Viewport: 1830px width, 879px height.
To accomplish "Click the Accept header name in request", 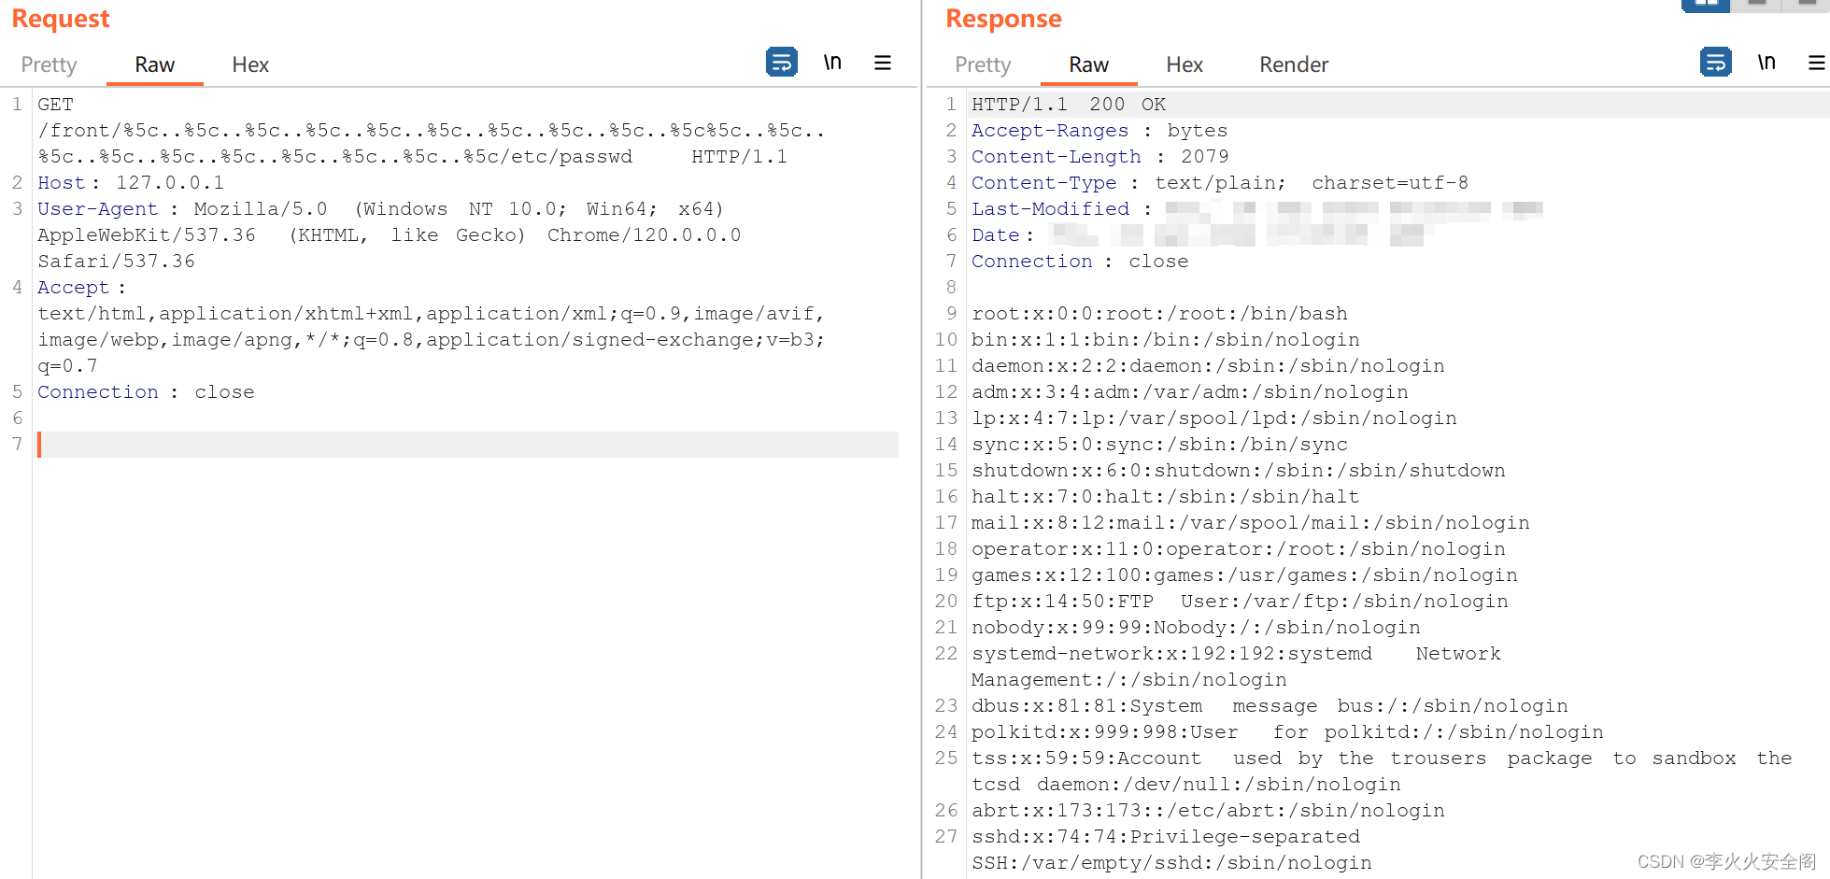I will click(x=73, y=288).
